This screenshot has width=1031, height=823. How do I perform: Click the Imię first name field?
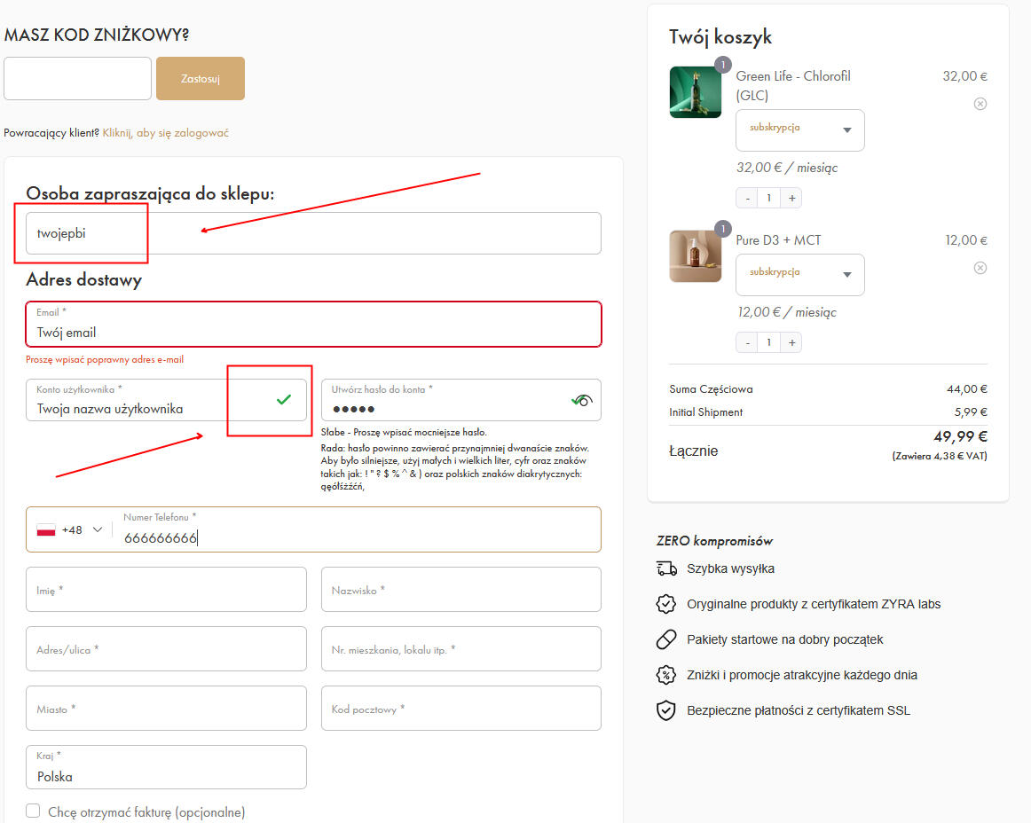tap(166, 590)
